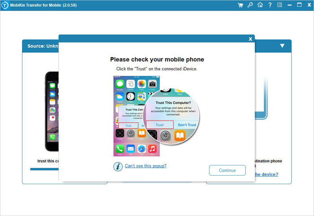Click "stination phone" label in the panel behind the dialog
314x216 pixels.
pos(268,161)
